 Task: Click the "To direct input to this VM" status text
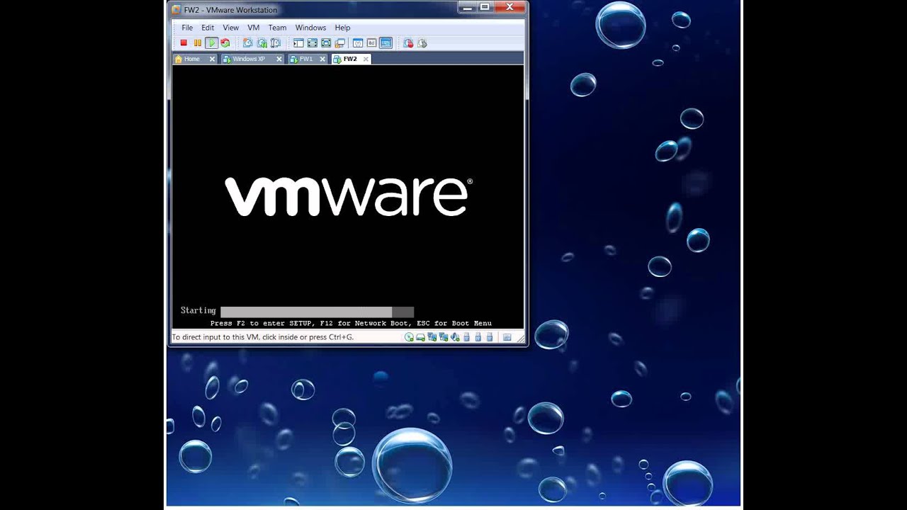pyautogui.click(x=263, y=337)
